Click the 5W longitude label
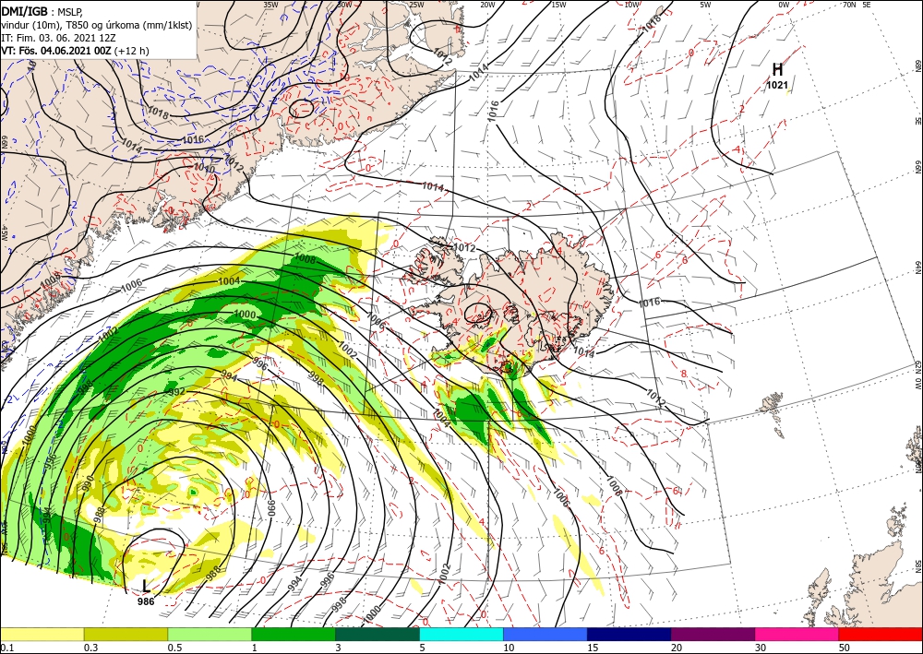This screenshot has height=654, width=923. click(705, 5)
